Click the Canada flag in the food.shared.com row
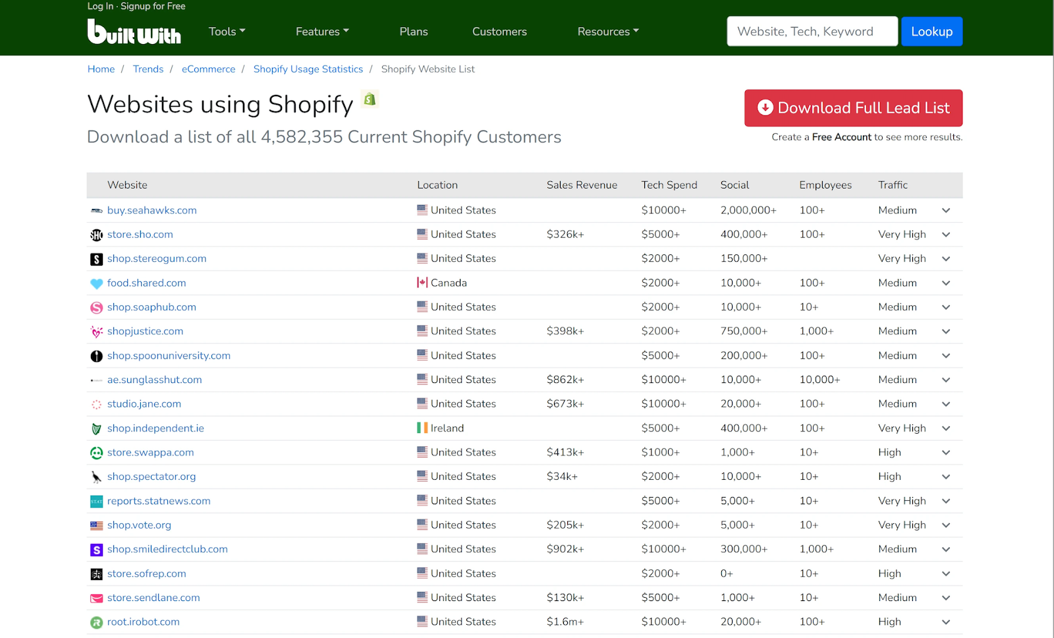Viewport: 1054px width, 638px height. tap(422, 282)
